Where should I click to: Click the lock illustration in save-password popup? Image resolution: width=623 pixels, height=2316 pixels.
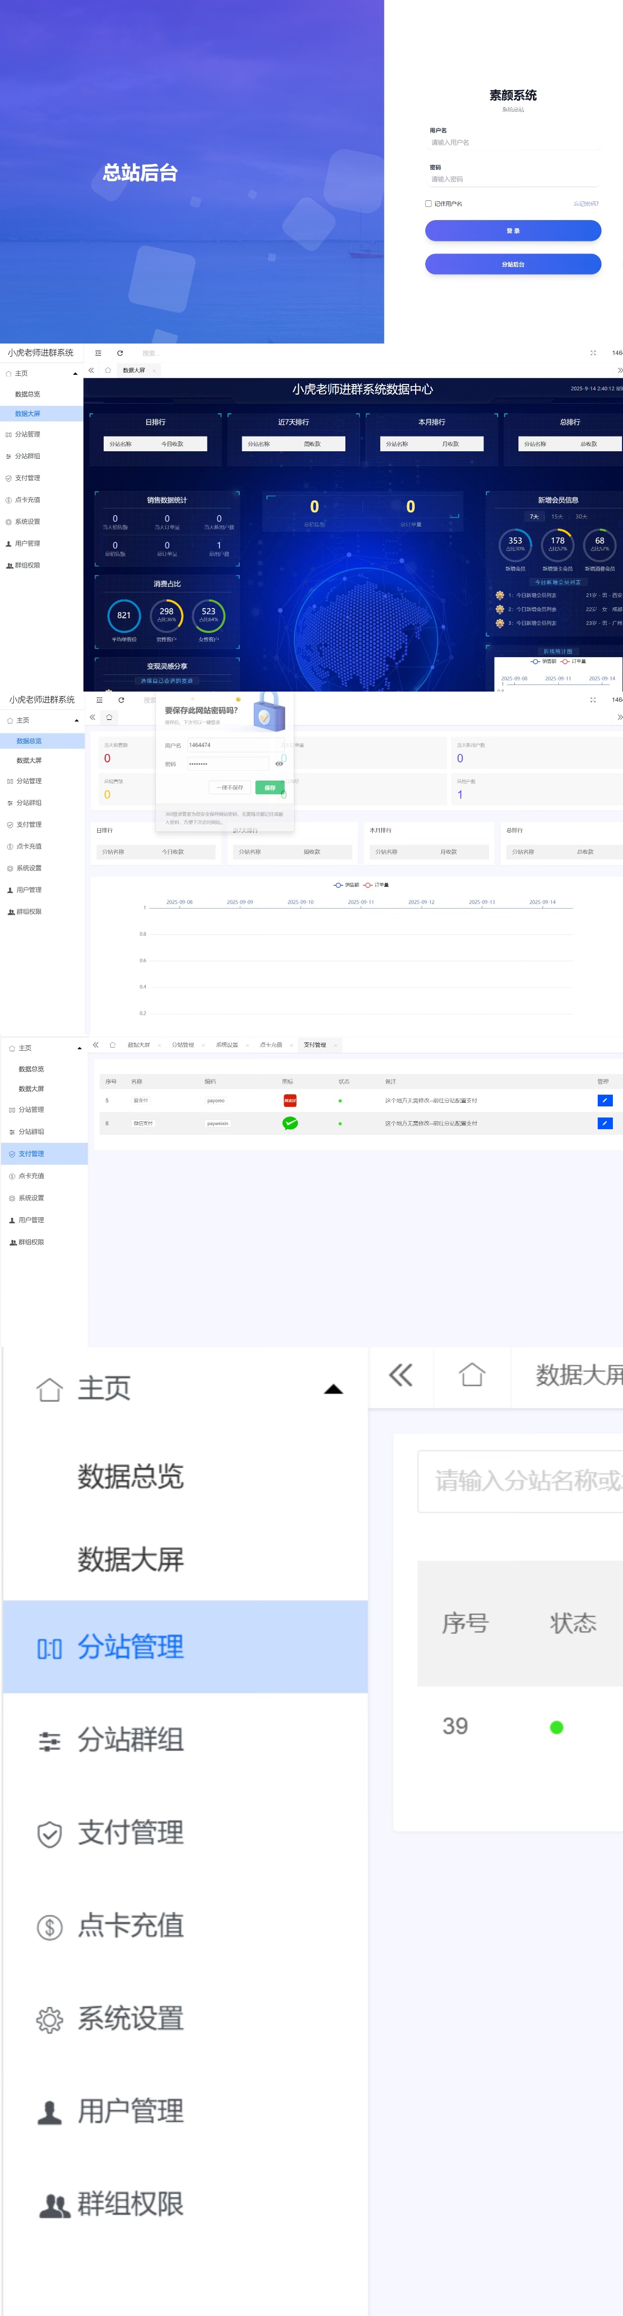268,712
